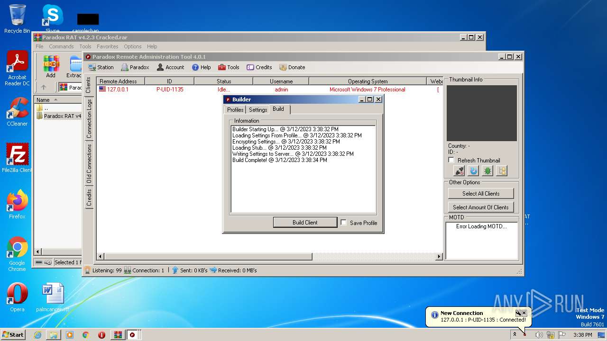
Task: Sort by Username column header
Action: (281, 81)
